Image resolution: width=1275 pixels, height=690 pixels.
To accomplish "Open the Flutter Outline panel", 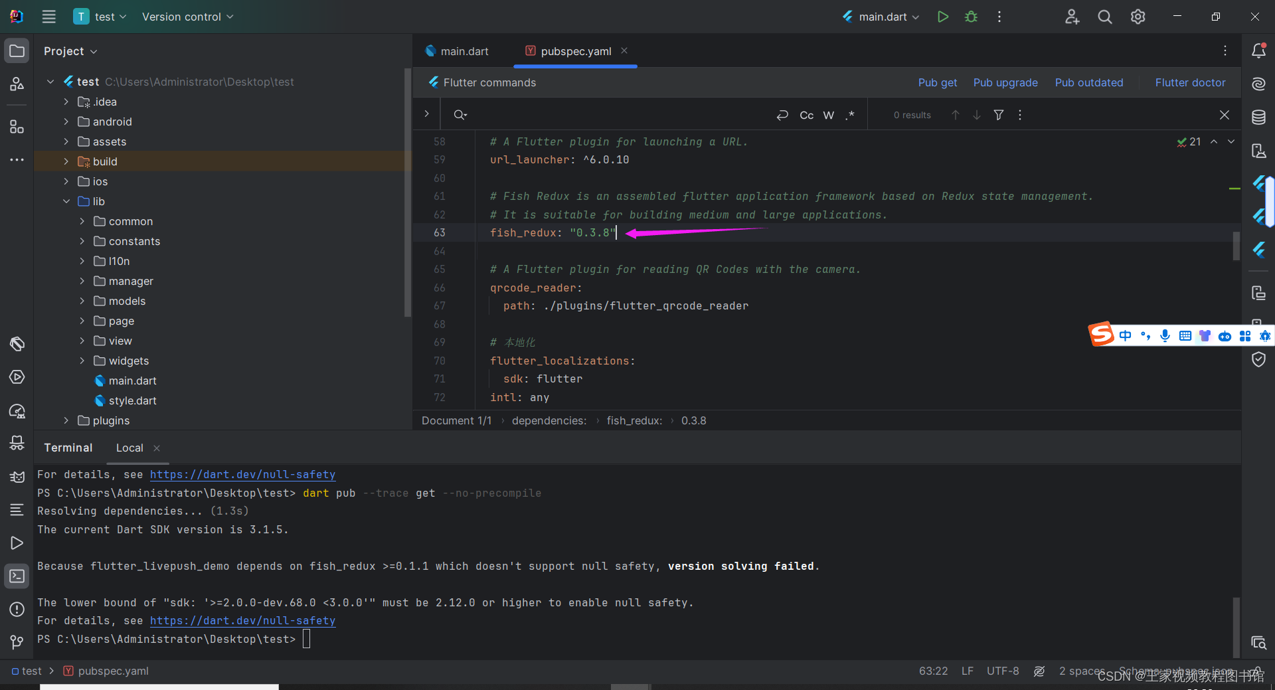I will click(1259, 217).
